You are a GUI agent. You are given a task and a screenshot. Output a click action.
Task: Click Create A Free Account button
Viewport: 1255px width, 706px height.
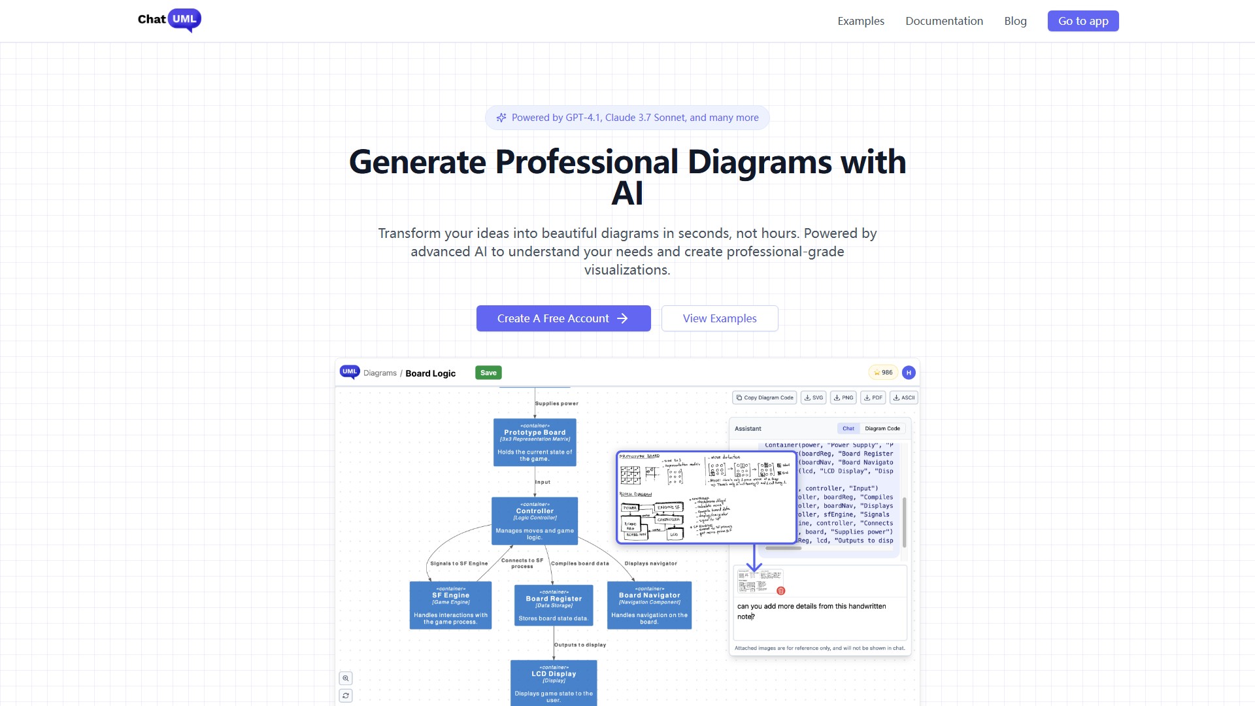pos(563,318)
